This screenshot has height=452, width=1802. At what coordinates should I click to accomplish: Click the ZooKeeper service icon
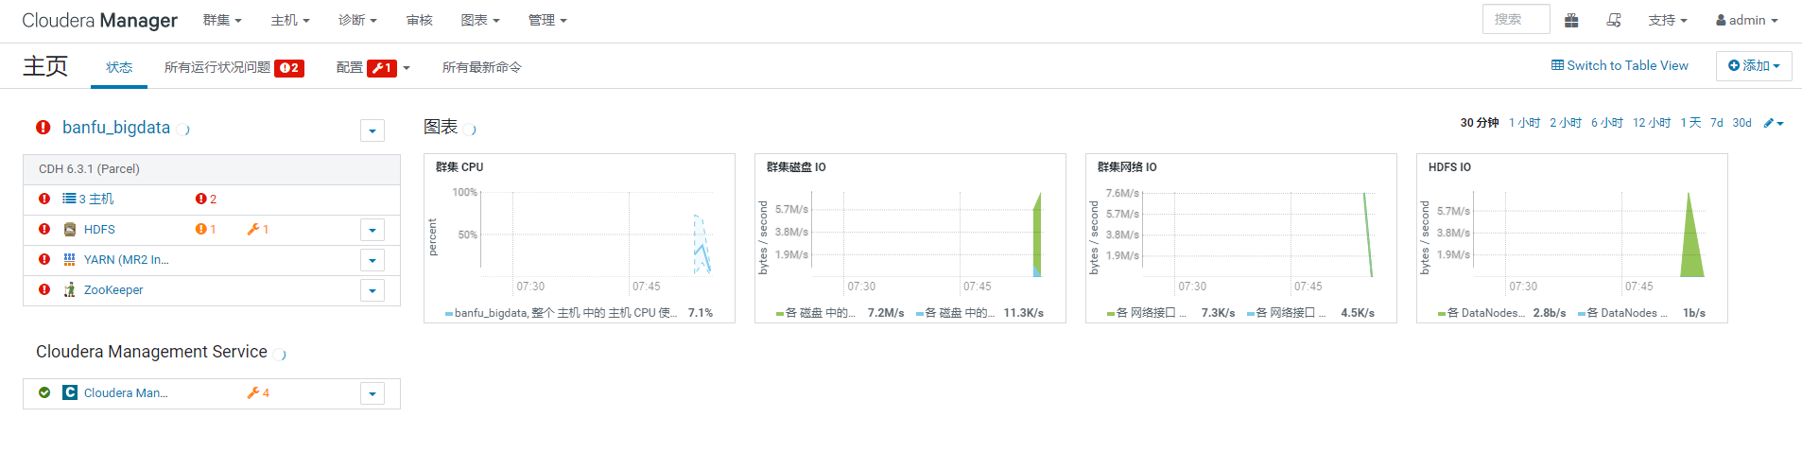tap(70, 290)
